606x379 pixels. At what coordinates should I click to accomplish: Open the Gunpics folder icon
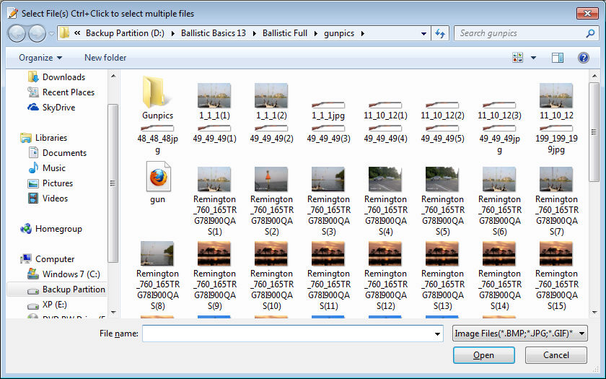(157, 95)
